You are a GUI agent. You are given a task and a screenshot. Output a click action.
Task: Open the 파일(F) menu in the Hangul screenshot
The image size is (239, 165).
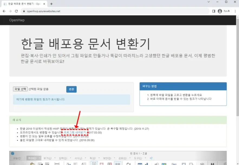pyautogui.click(x=17, y=158)
